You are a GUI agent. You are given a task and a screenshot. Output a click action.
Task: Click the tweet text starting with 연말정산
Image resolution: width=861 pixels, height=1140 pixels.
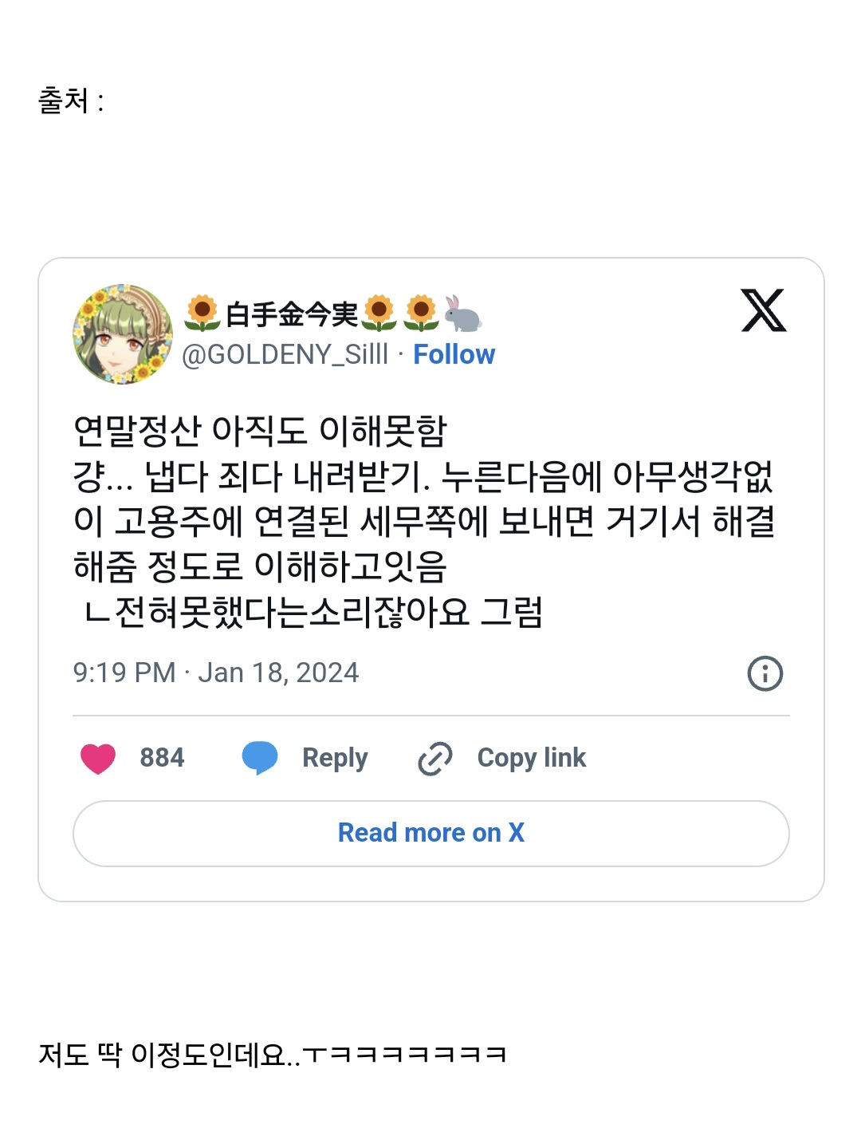click(x=260, y=432)
